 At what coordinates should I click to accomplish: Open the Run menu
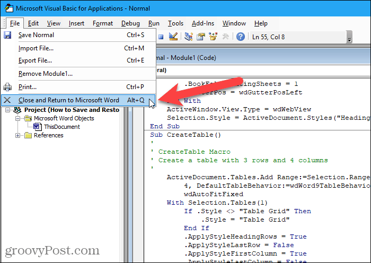click(154, 23)
